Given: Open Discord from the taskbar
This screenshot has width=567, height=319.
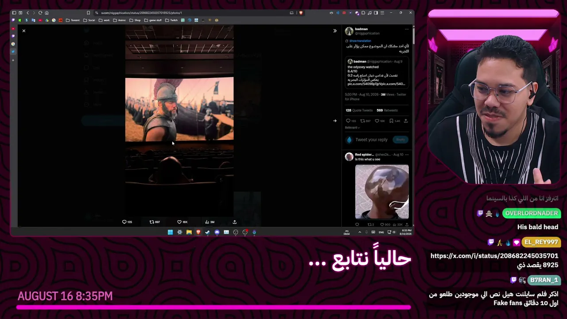Looking at the screenshot, I should click(217, 232).
